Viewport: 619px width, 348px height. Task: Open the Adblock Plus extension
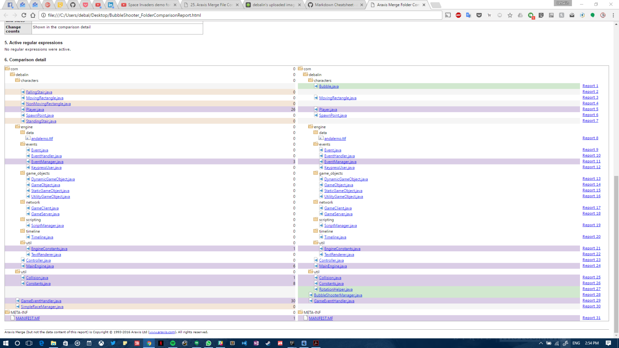coord(458,15)
